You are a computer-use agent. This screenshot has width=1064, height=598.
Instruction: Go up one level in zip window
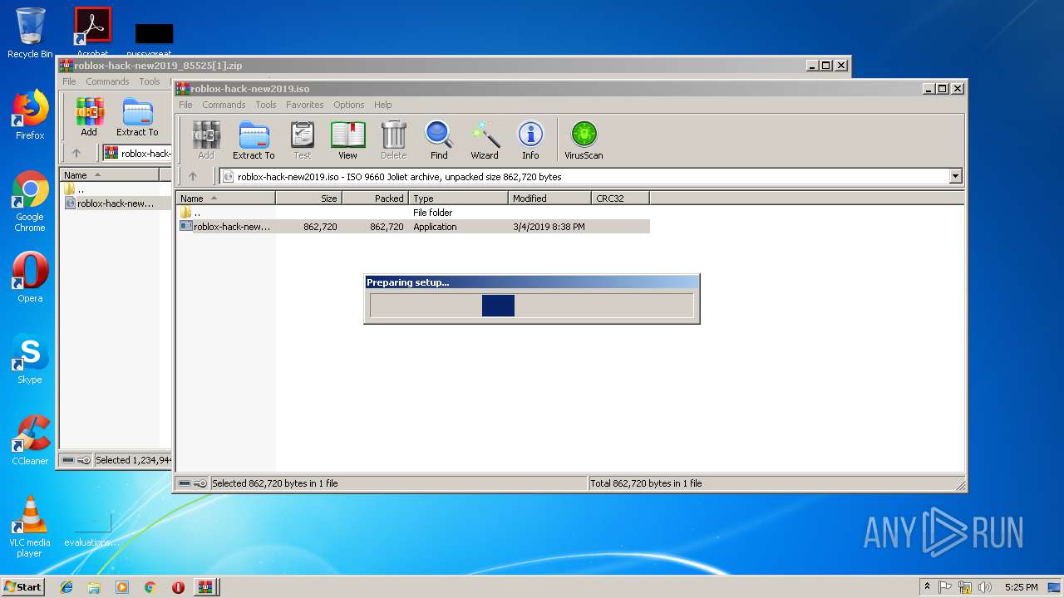76,153
